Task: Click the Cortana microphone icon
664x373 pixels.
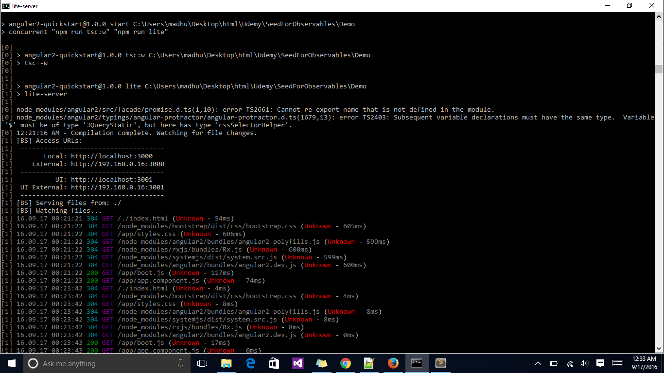Action: 180,363
